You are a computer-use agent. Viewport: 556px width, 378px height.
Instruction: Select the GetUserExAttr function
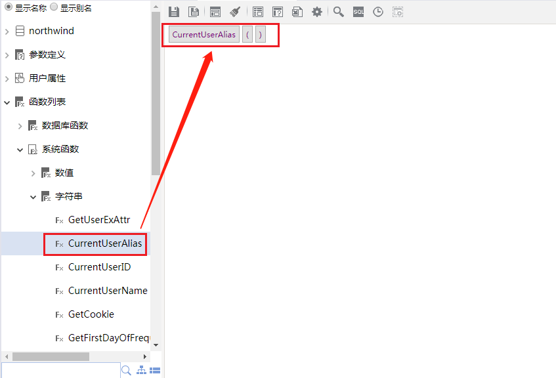pos(99,220)
